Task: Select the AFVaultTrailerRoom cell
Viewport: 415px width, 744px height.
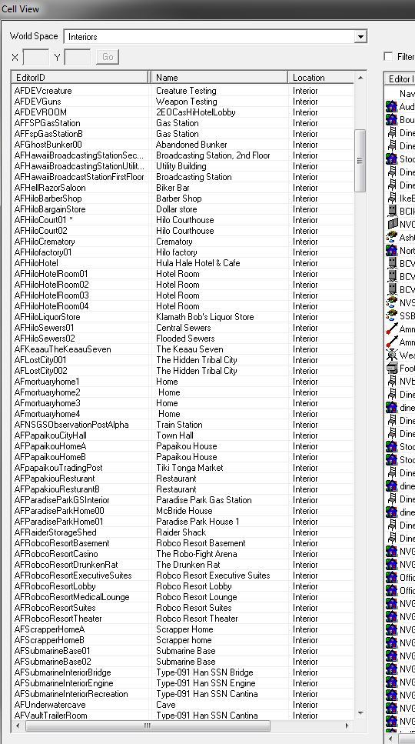Action: [x=51, y=716]
